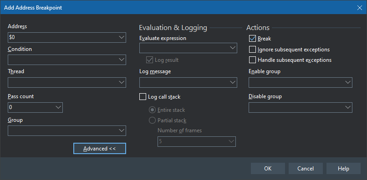This screenshot has width=367, height=180.
Task: Enable Ignore subsequent exceptions
Action: 252,50
